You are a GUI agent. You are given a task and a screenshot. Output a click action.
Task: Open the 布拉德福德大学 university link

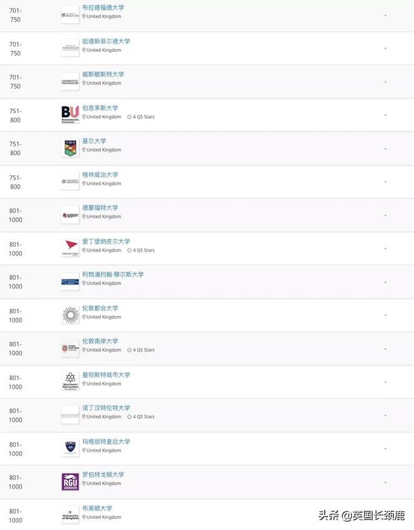coord(103,8)
